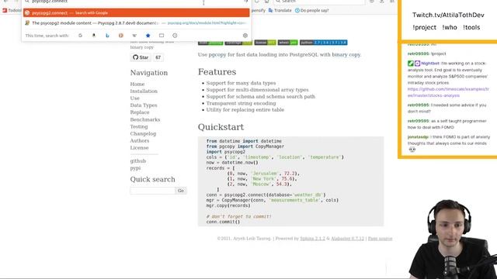Search bookmarks via the star icon
Screen dimensions: 497x279
[148, 36]
